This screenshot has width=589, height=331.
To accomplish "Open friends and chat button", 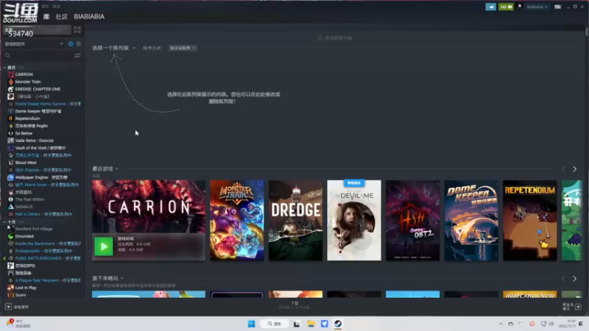I will tap(572, 307).
